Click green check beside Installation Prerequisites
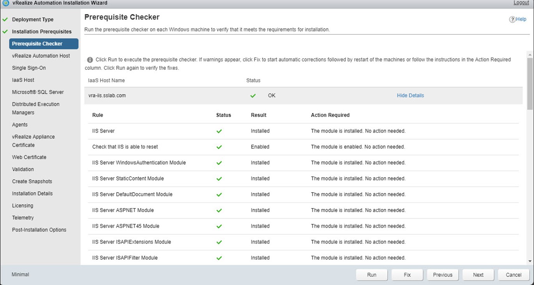 [x=5, y=32]
